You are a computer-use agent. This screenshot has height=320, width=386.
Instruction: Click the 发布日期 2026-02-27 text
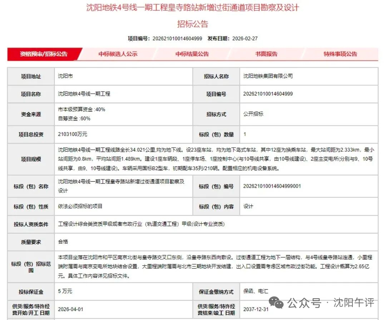(233, 39)
